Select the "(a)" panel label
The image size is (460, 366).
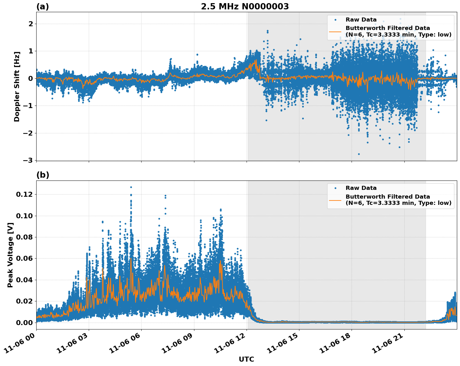click(x=42, y=7)
